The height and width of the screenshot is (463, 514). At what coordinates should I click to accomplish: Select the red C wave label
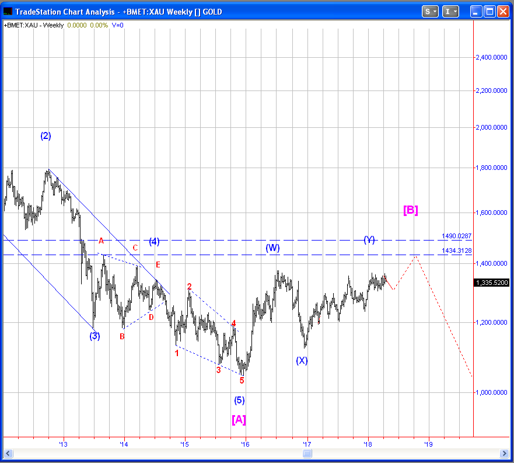tap(135, 248)
